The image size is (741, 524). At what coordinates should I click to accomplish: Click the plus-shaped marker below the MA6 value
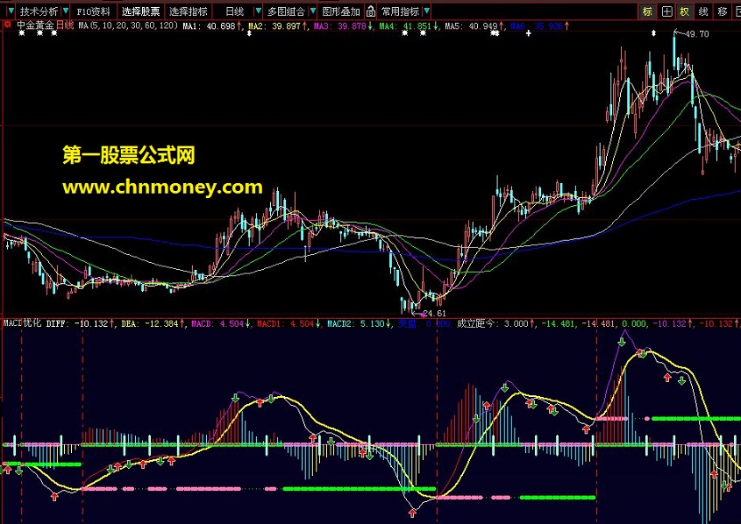pos(528,33)
